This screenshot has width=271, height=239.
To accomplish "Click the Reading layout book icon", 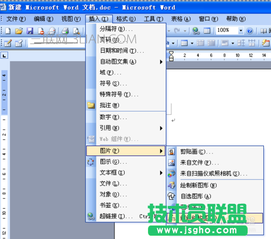I will (x=263, y=31).
